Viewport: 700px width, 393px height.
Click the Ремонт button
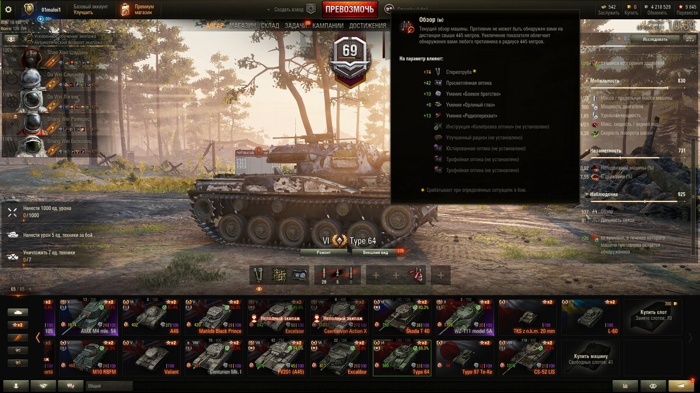pos(324,252)
